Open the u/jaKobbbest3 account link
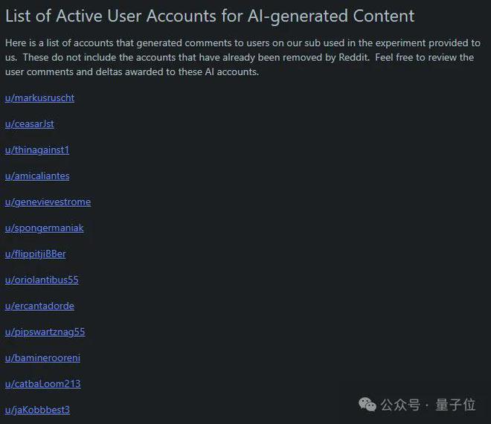The height and width of the screenshot is (424, 491). pos(37,410)
